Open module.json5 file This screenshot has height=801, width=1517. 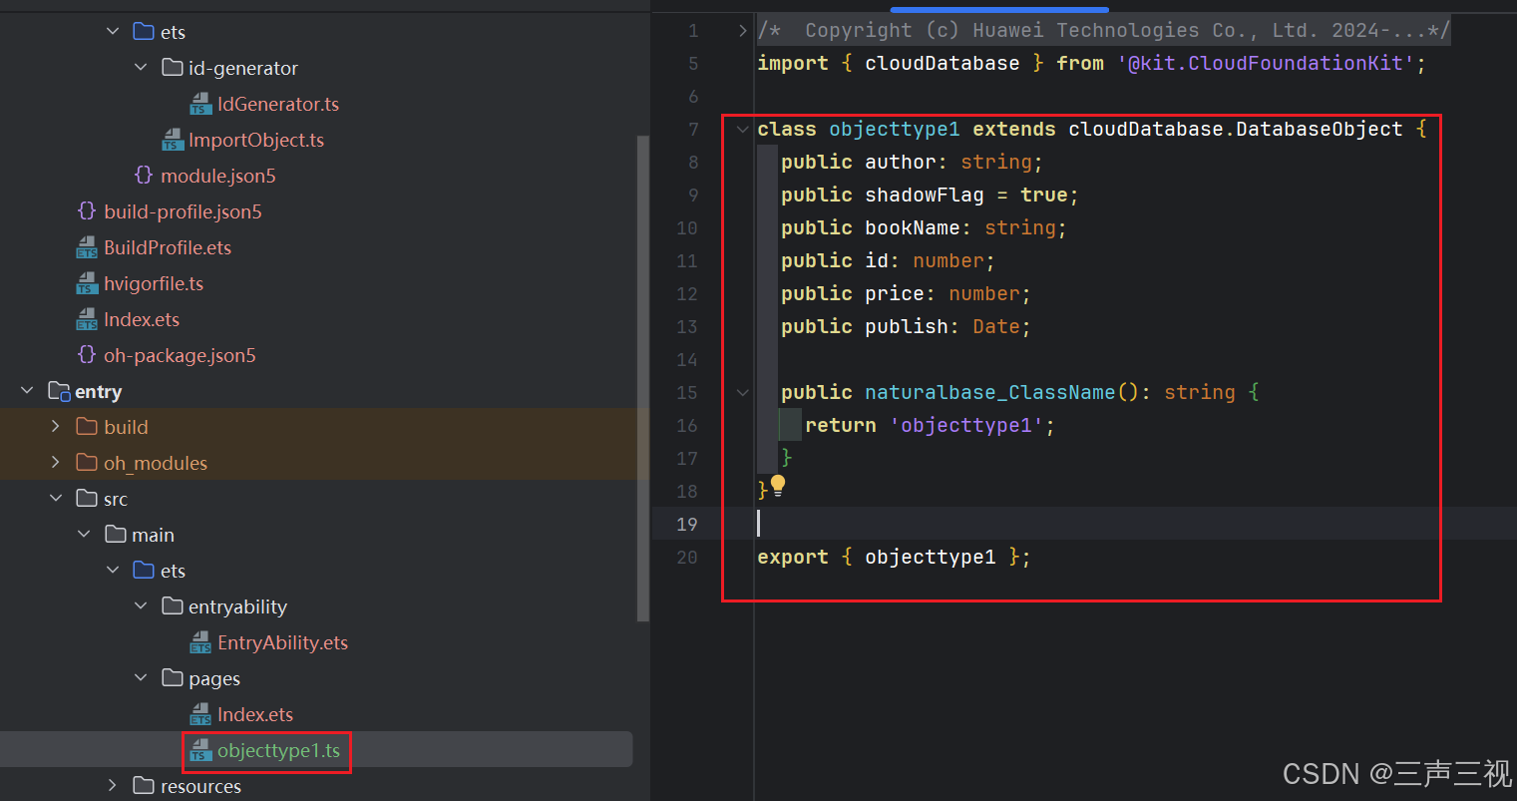[x=218, y=176]
